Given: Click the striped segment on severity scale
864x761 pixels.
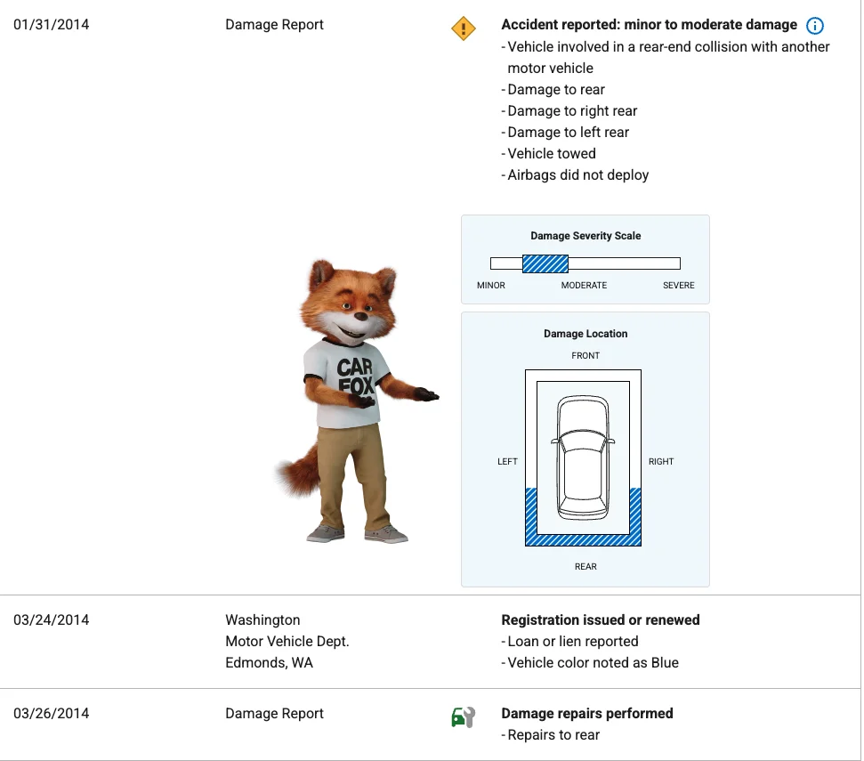Looking at the screenshot, I should tap(545, 263).
